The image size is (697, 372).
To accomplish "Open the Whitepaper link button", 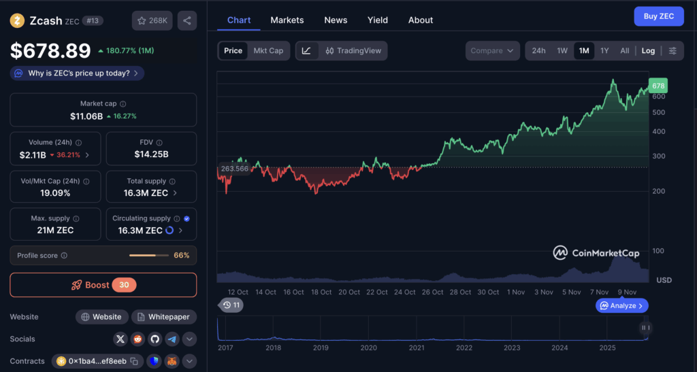I will coord(163,317).
